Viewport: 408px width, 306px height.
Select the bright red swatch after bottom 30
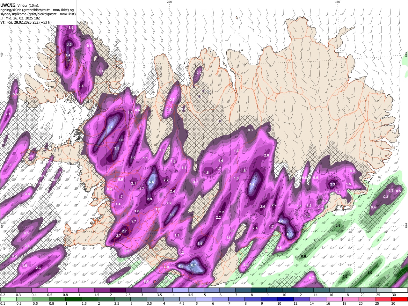click(400, 299)
